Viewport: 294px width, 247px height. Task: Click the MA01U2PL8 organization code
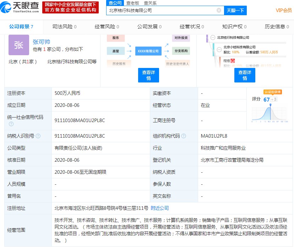(x=214, y=136)
